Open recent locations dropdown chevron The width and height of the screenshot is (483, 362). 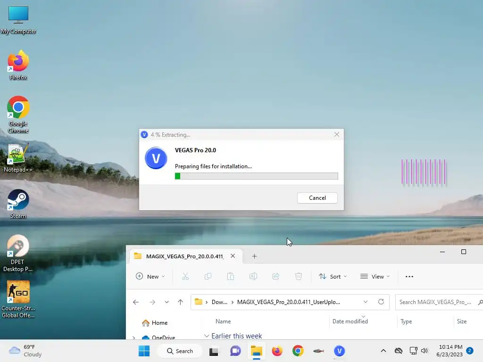point(167,302)
